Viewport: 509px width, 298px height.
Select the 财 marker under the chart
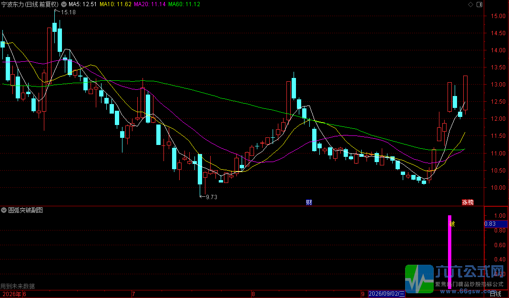point(309,202)
